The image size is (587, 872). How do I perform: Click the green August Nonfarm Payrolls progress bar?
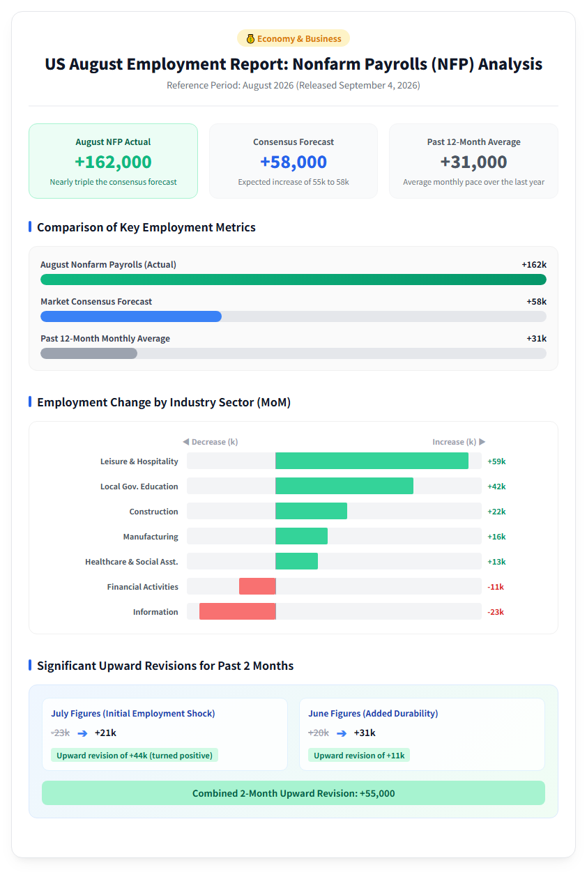pos(293,280)
